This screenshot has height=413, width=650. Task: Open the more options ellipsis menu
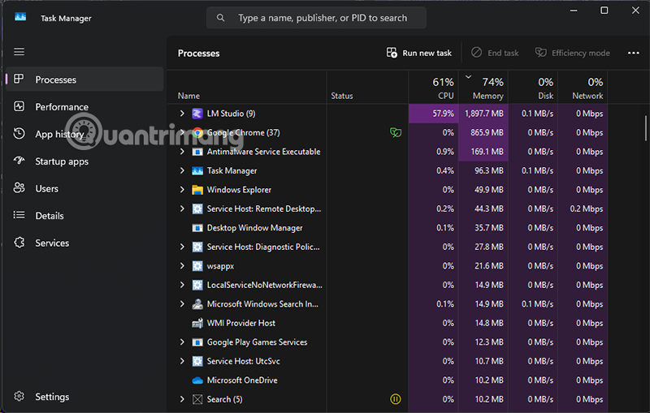coord(633,53)
